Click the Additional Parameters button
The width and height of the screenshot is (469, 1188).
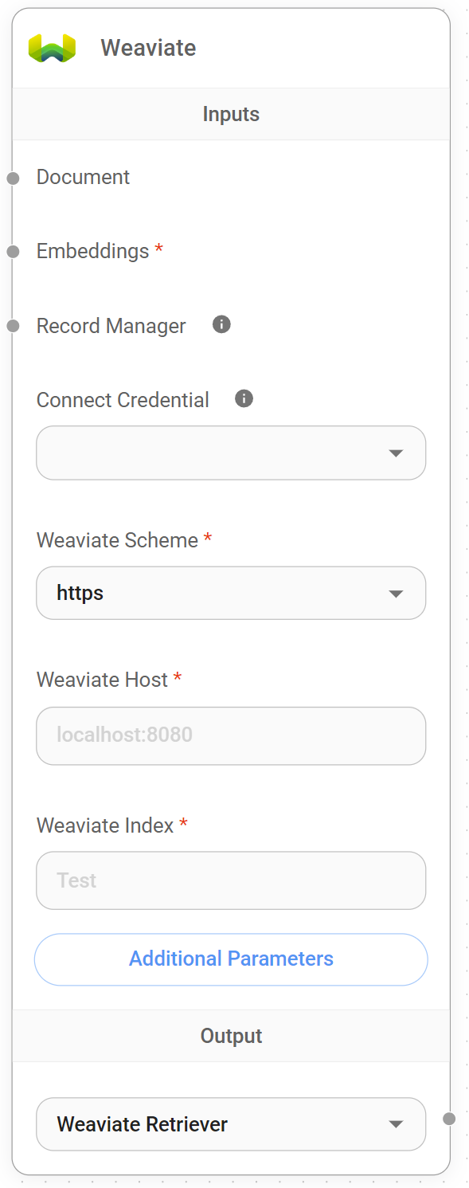click(231, 959)
